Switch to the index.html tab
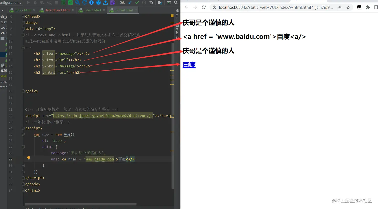Viewport: 378px width, 209px height. click(x=23, y=10)
